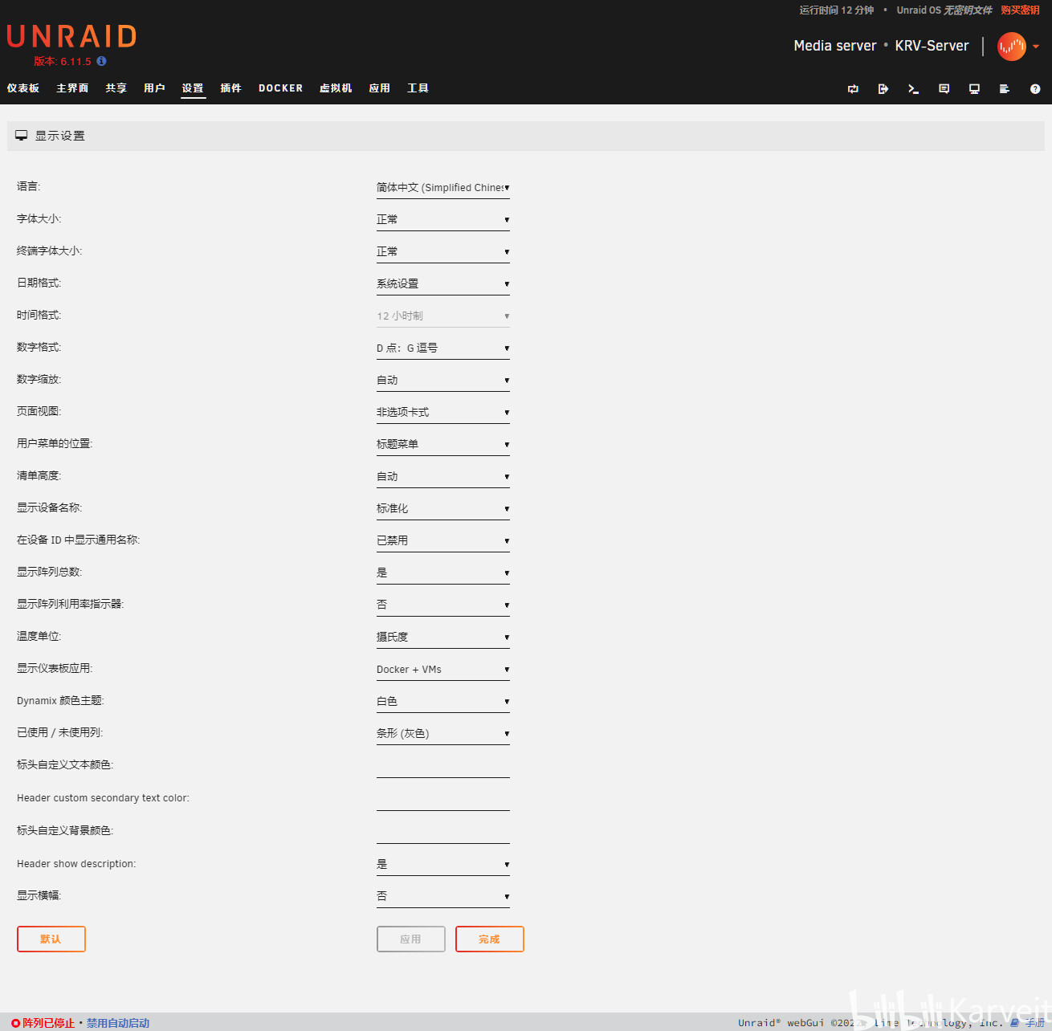Open the 显示横幅 dropdown
The width and height of the screenshot is (1052, 1031).
(x=443, y=897)
